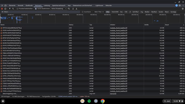Click the 40.000 ms overview timeline marker

[x=24, y=15]
